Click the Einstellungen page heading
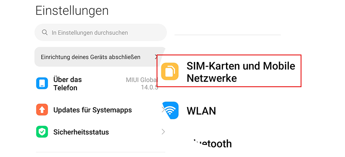Viewport: 345px width, 157px height. (x=72, y=11)
